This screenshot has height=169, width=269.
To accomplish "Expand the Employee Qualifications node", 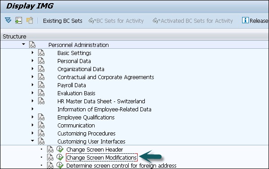I will 32,117.
